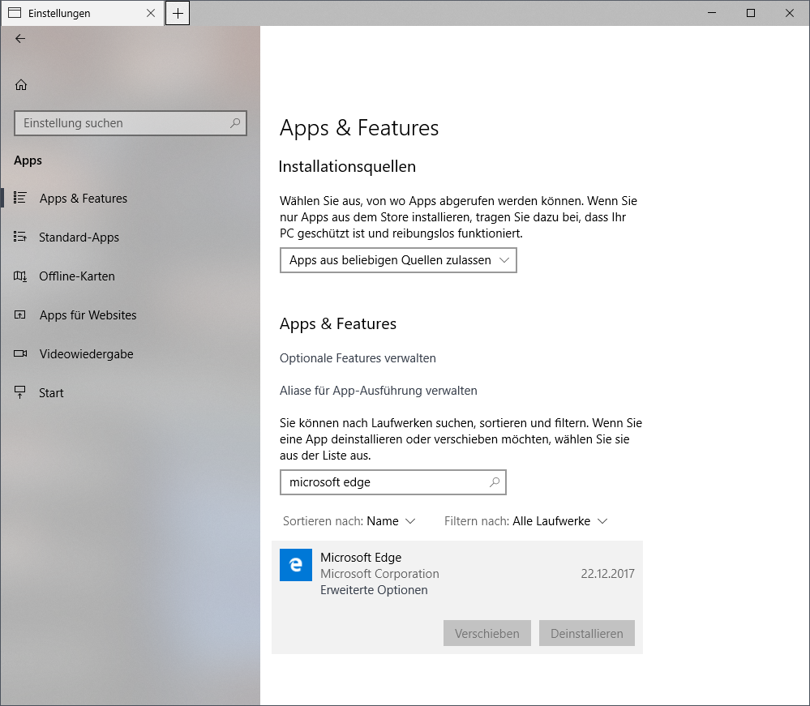Click the Standard-Apps sidebar icon
The height and width of the screenshot is (706, 810).
click(20, 237)
